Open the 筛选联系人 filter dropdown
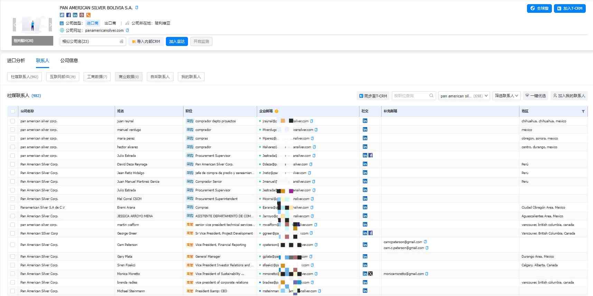593x296 pixels. pos(506,96)
